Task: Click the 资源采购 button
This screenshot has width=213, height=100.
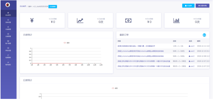Action: pyautogui.click(x=202, y=5)
